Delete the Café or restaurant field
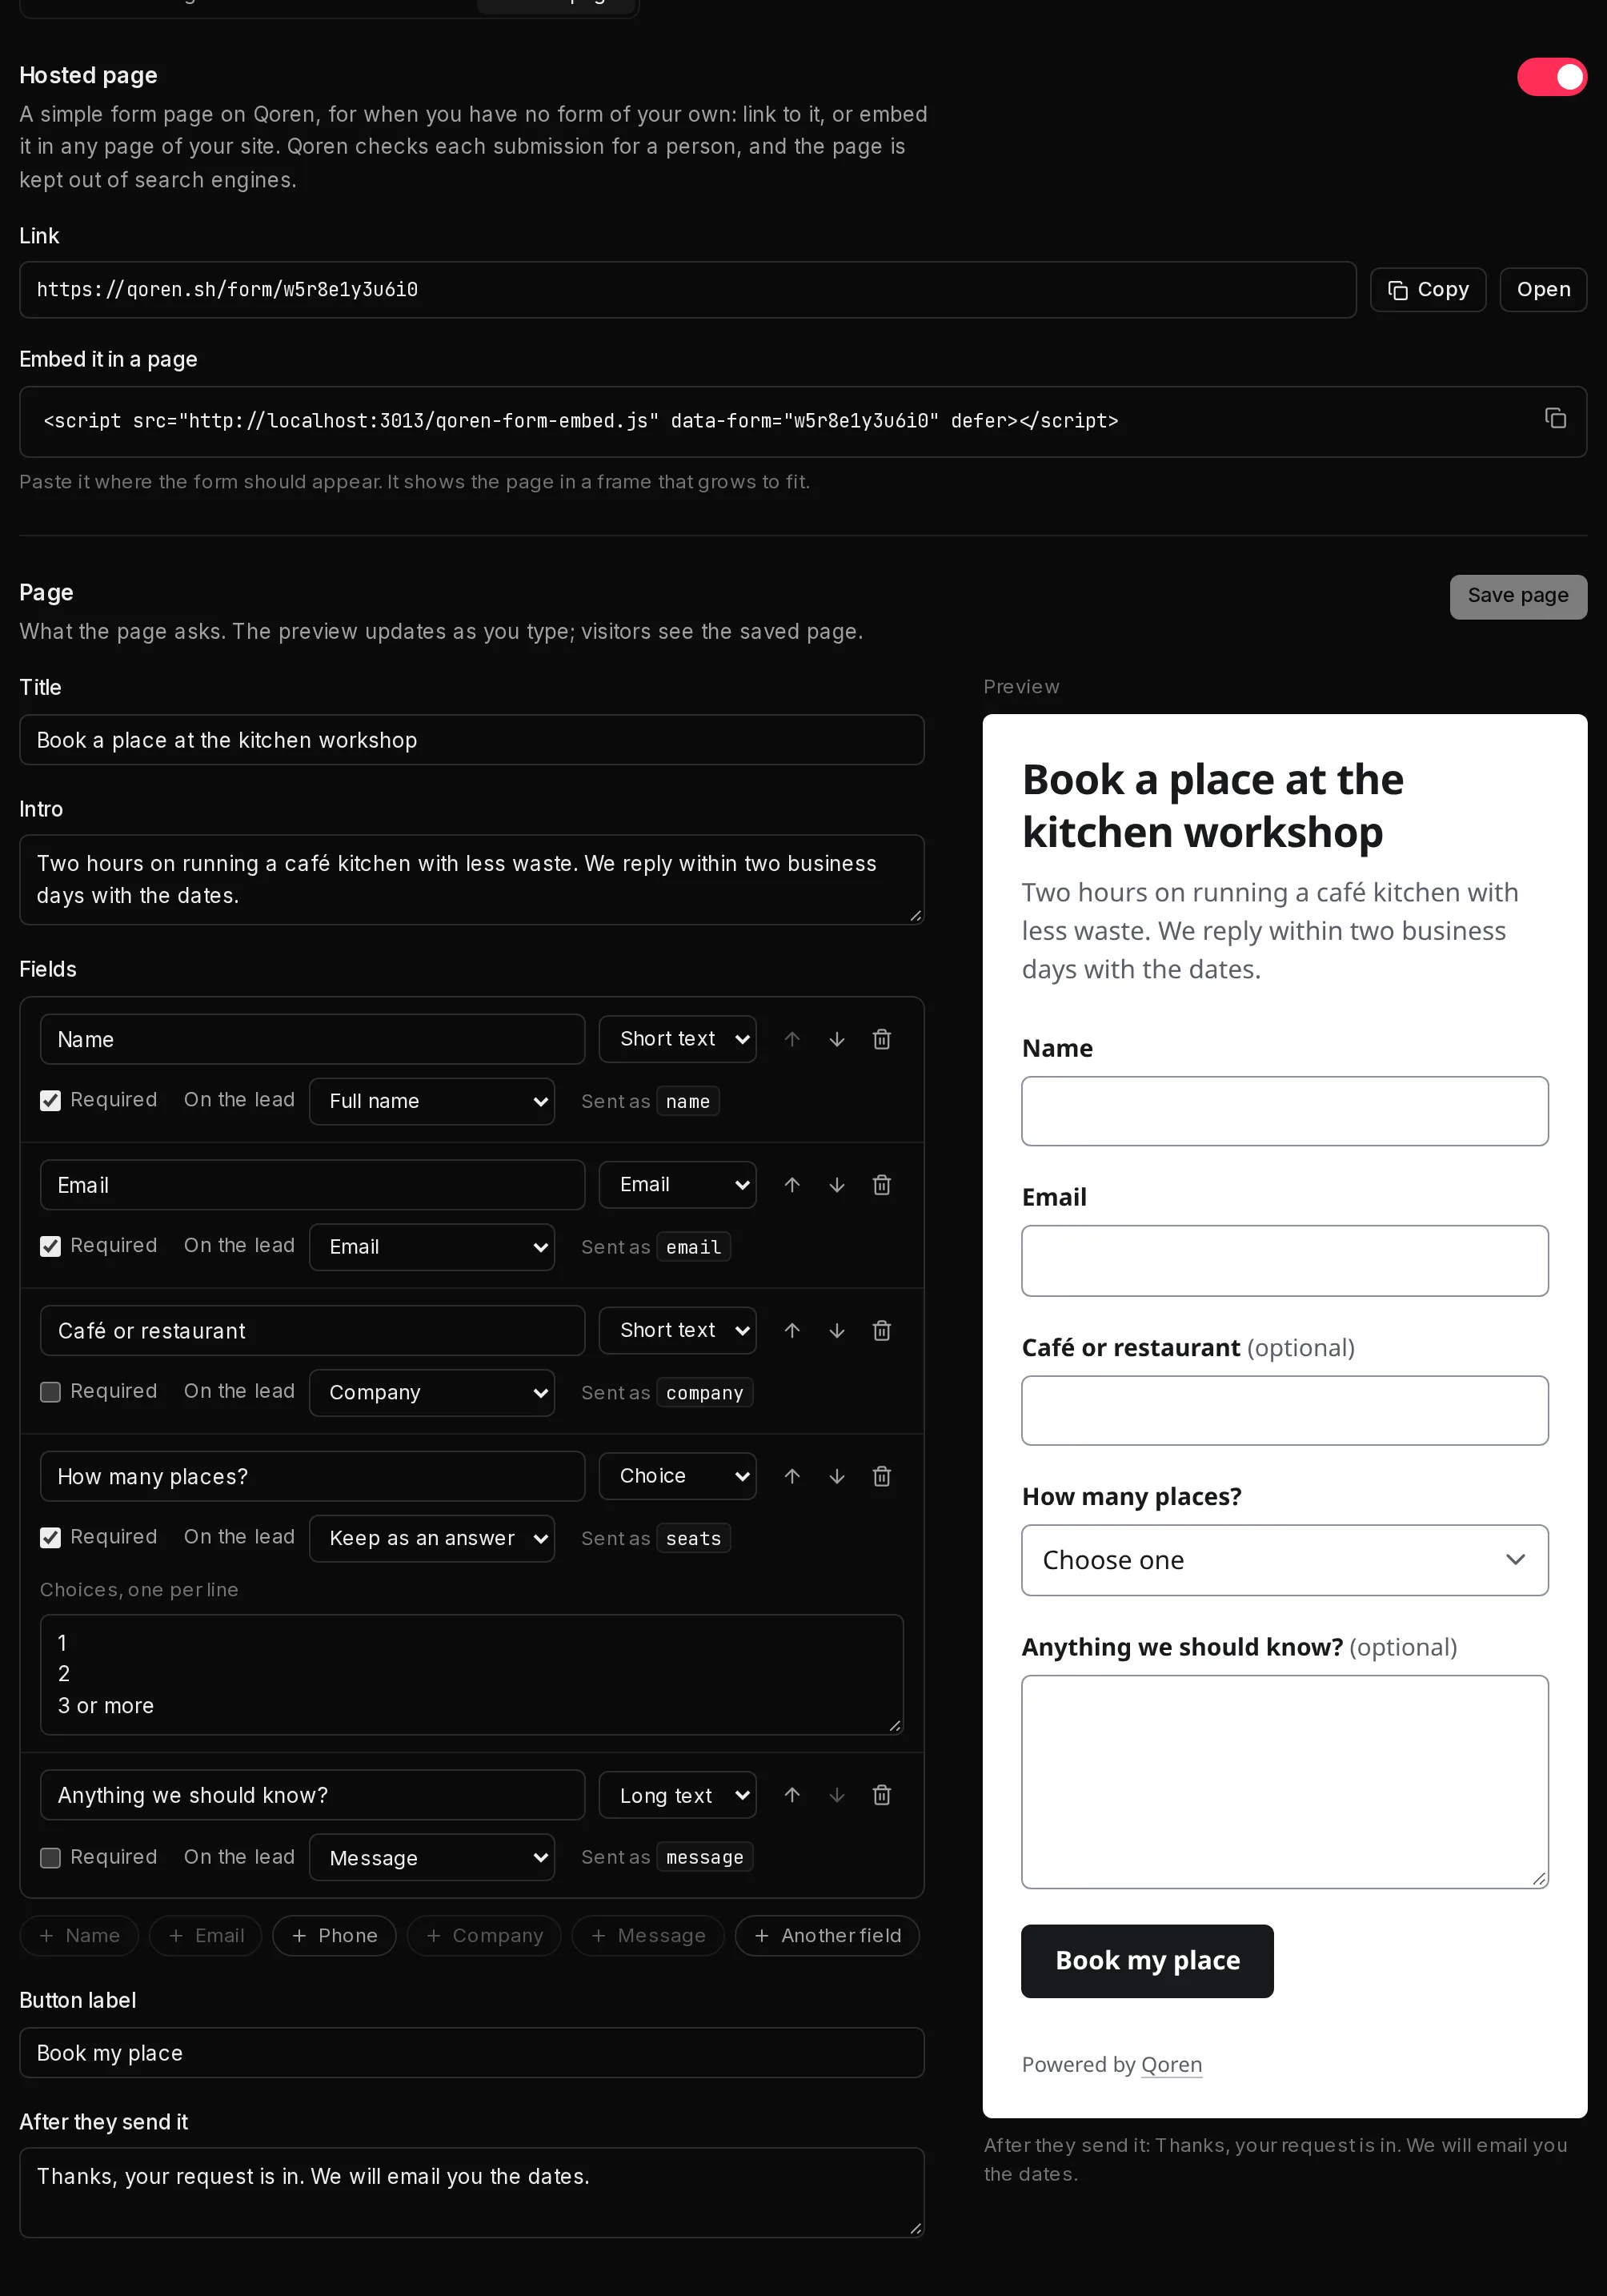The height and width of the screenshot is (2296, 1607). 881,1330
